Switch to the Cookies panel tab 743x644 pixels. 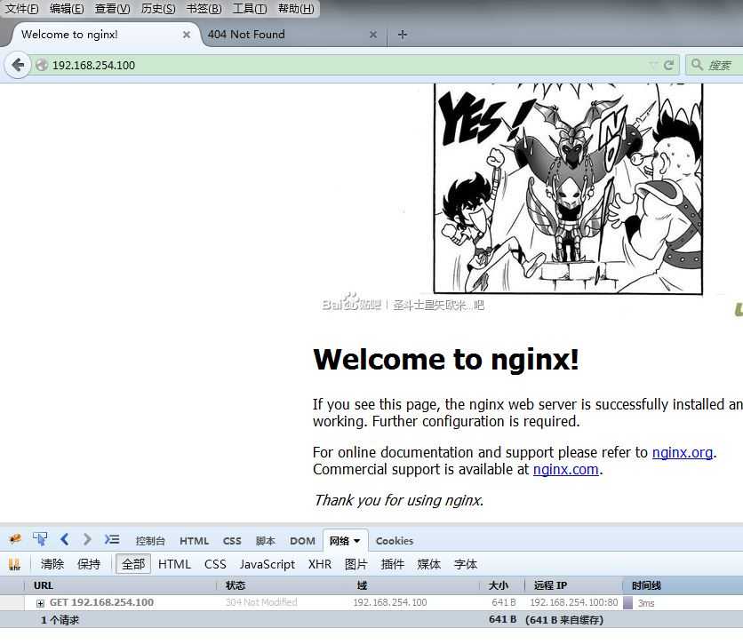[x=395, y=541]
